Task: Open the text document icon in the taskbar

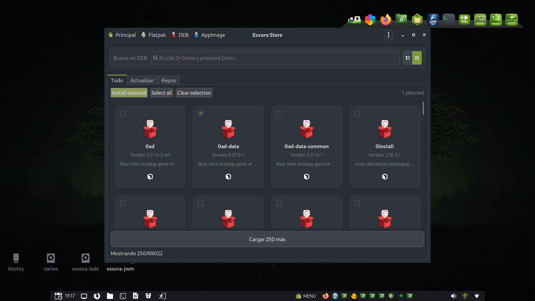Action: [135, 296]
